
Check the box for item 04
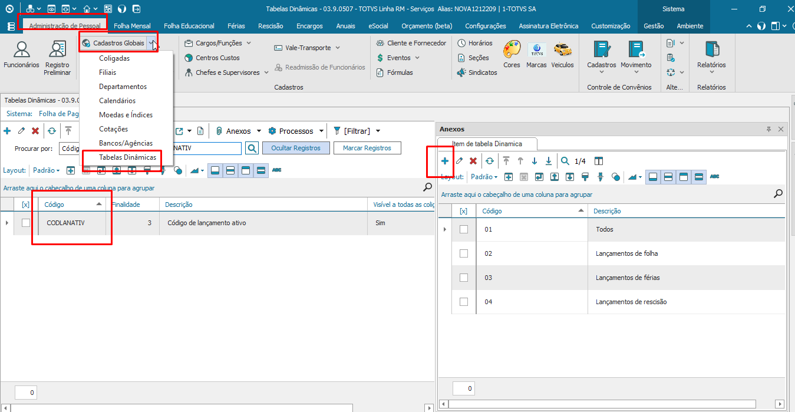pyautogui.click(x=464, y=302)
